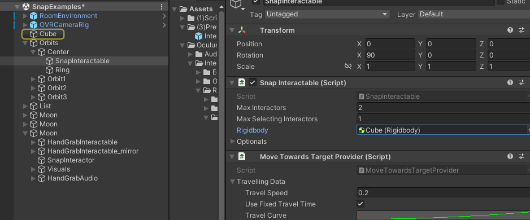530x220 pixels.
Task: Click the Cube object's icon in Hierarchy
Action: coord(33,34)
